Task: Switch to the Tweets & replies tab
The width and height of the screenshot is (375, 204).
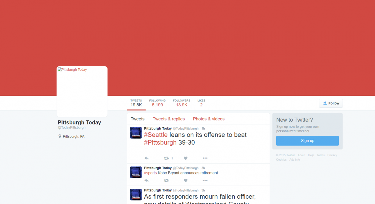Action: click(169, 119)
